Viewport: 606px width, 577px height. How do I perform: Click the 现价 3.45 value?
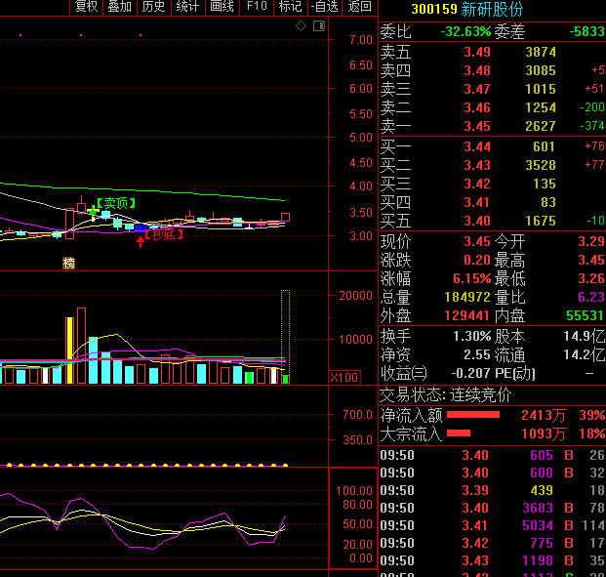point(477,242)
